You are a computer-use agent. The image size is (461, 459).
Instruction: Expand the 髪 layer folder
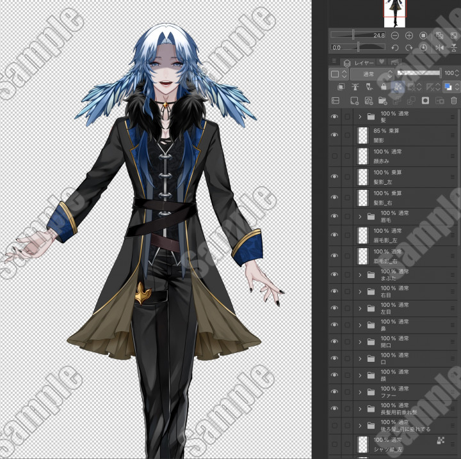coord(360,116)
